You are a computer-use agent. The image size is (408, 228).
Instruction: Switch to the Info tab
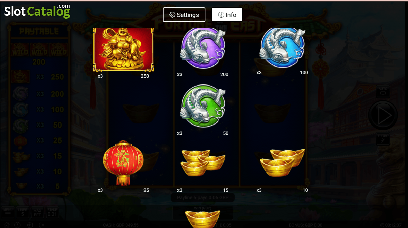coord(227,15)
